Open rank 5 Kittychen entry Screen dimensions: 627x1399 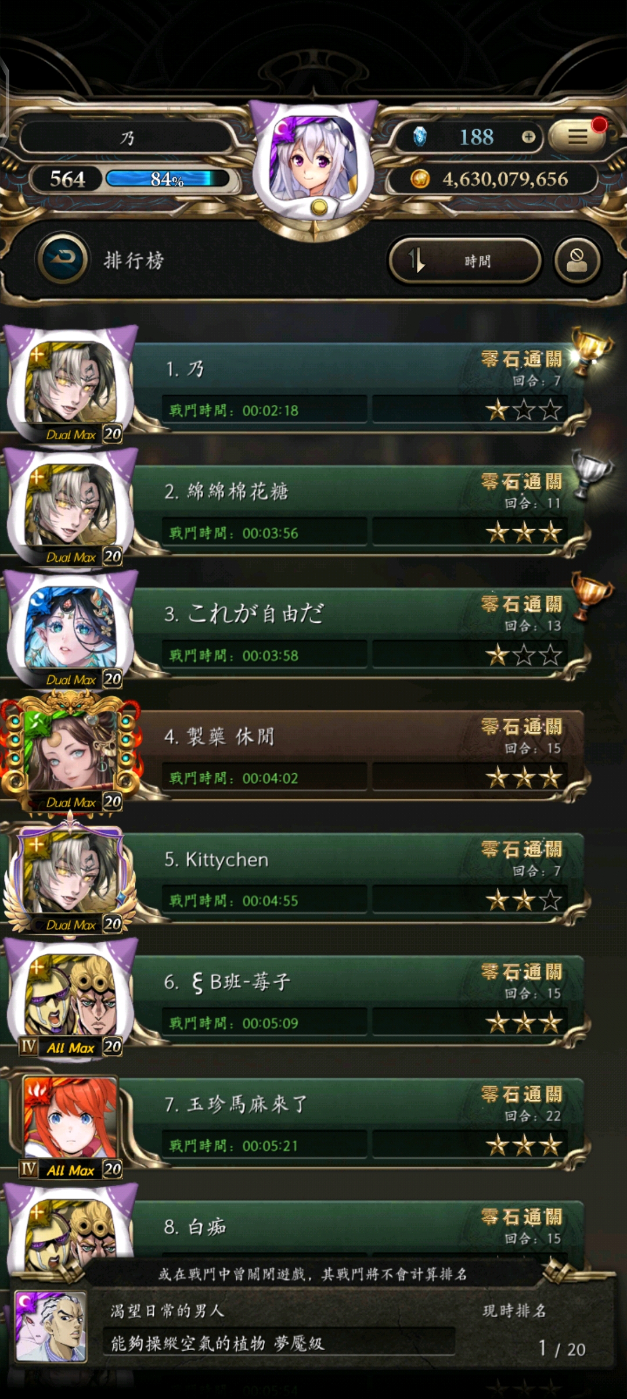point(359,878)
